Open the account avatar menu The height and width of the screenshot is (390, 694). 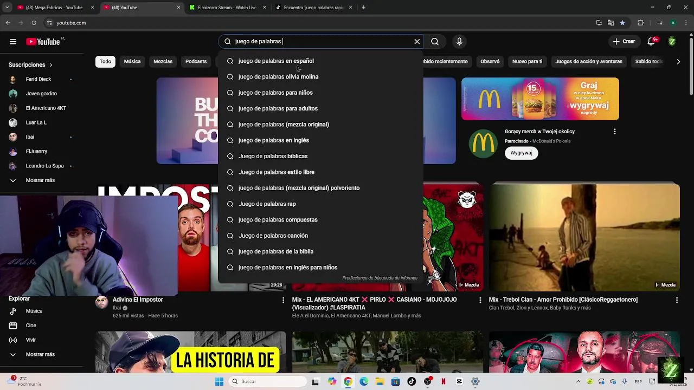pyautogui.click(x=672, y=42)
